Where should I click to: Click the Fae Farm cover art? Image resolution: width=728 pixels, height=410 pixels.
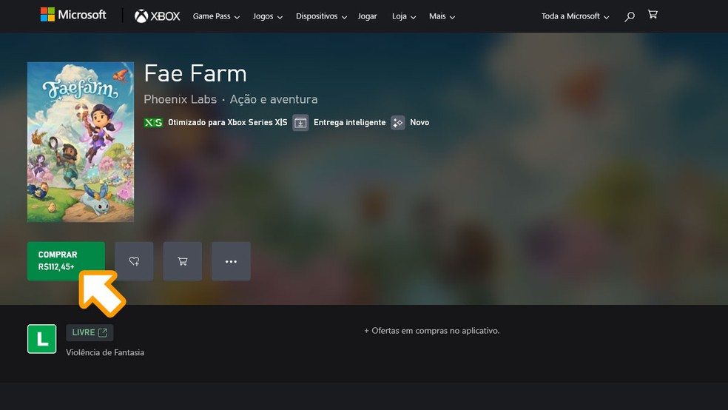[x=81, y=142]
